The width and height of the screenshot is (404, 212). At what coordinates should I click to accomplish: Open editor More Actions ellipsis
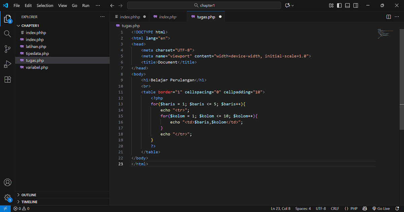[x=396, y=16]
